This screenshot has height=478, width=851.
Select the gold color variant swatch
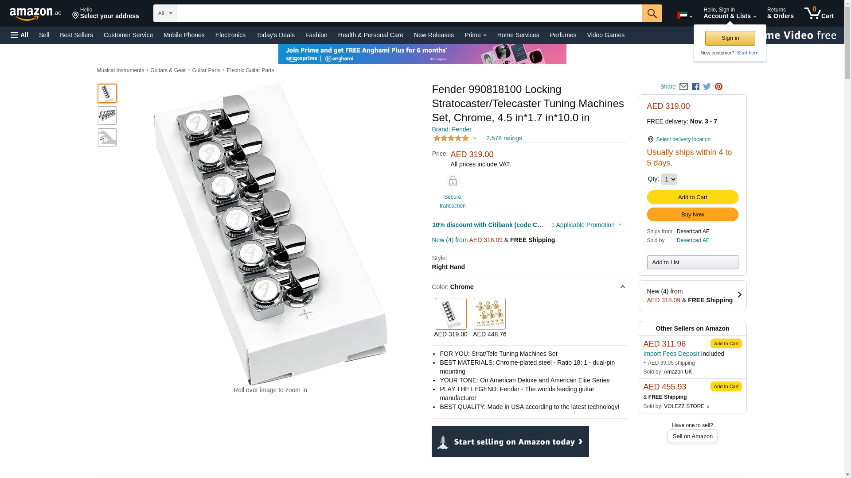point(489,314)
